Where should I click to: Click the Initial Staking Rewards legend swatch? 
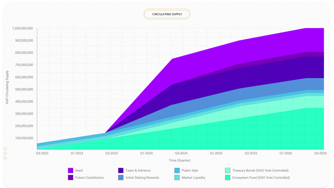pyautogui.click(x=121, y=178)
